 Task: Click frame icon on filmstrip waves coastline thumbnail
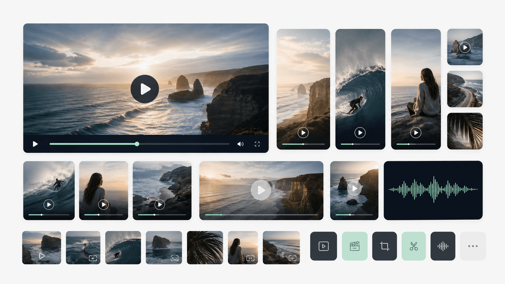point(292,258)
